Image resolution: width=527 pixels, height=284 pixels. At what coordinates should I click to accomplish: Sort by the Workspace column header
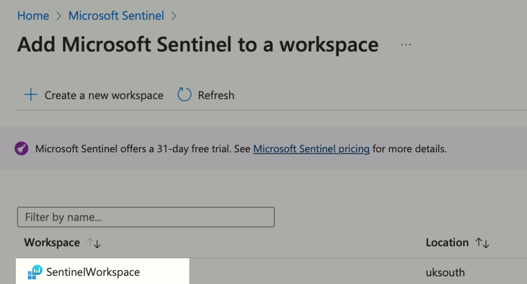[52, 242]
